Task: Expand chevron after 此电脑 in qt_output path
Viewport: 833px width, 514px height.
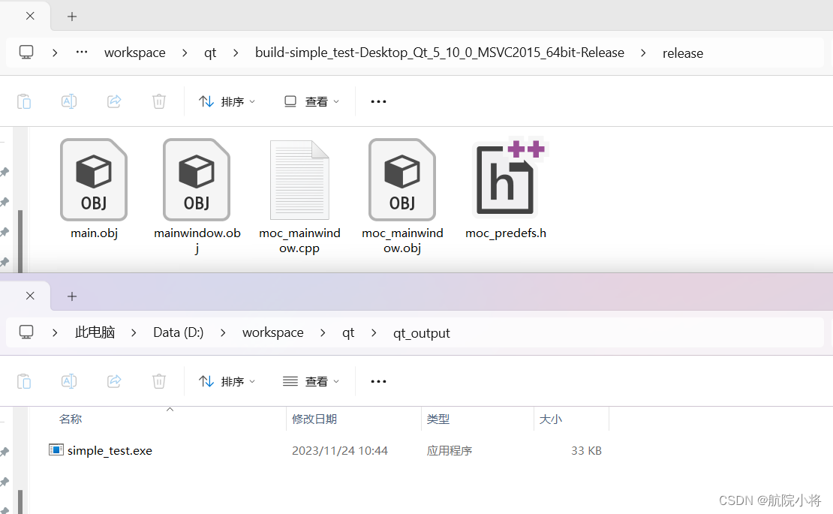Action: 134,333
